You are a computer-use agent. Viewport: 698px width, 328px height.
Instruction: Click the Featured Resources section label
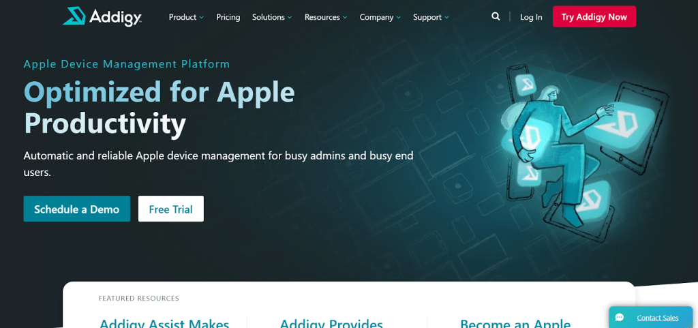138,298
